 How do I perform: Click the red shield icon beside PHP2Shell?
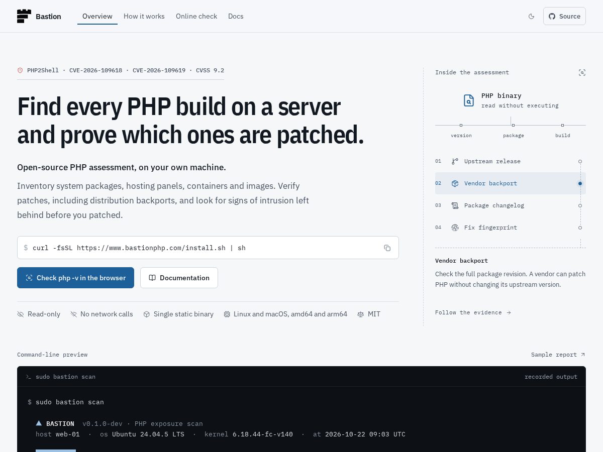(x=20, y=70)
